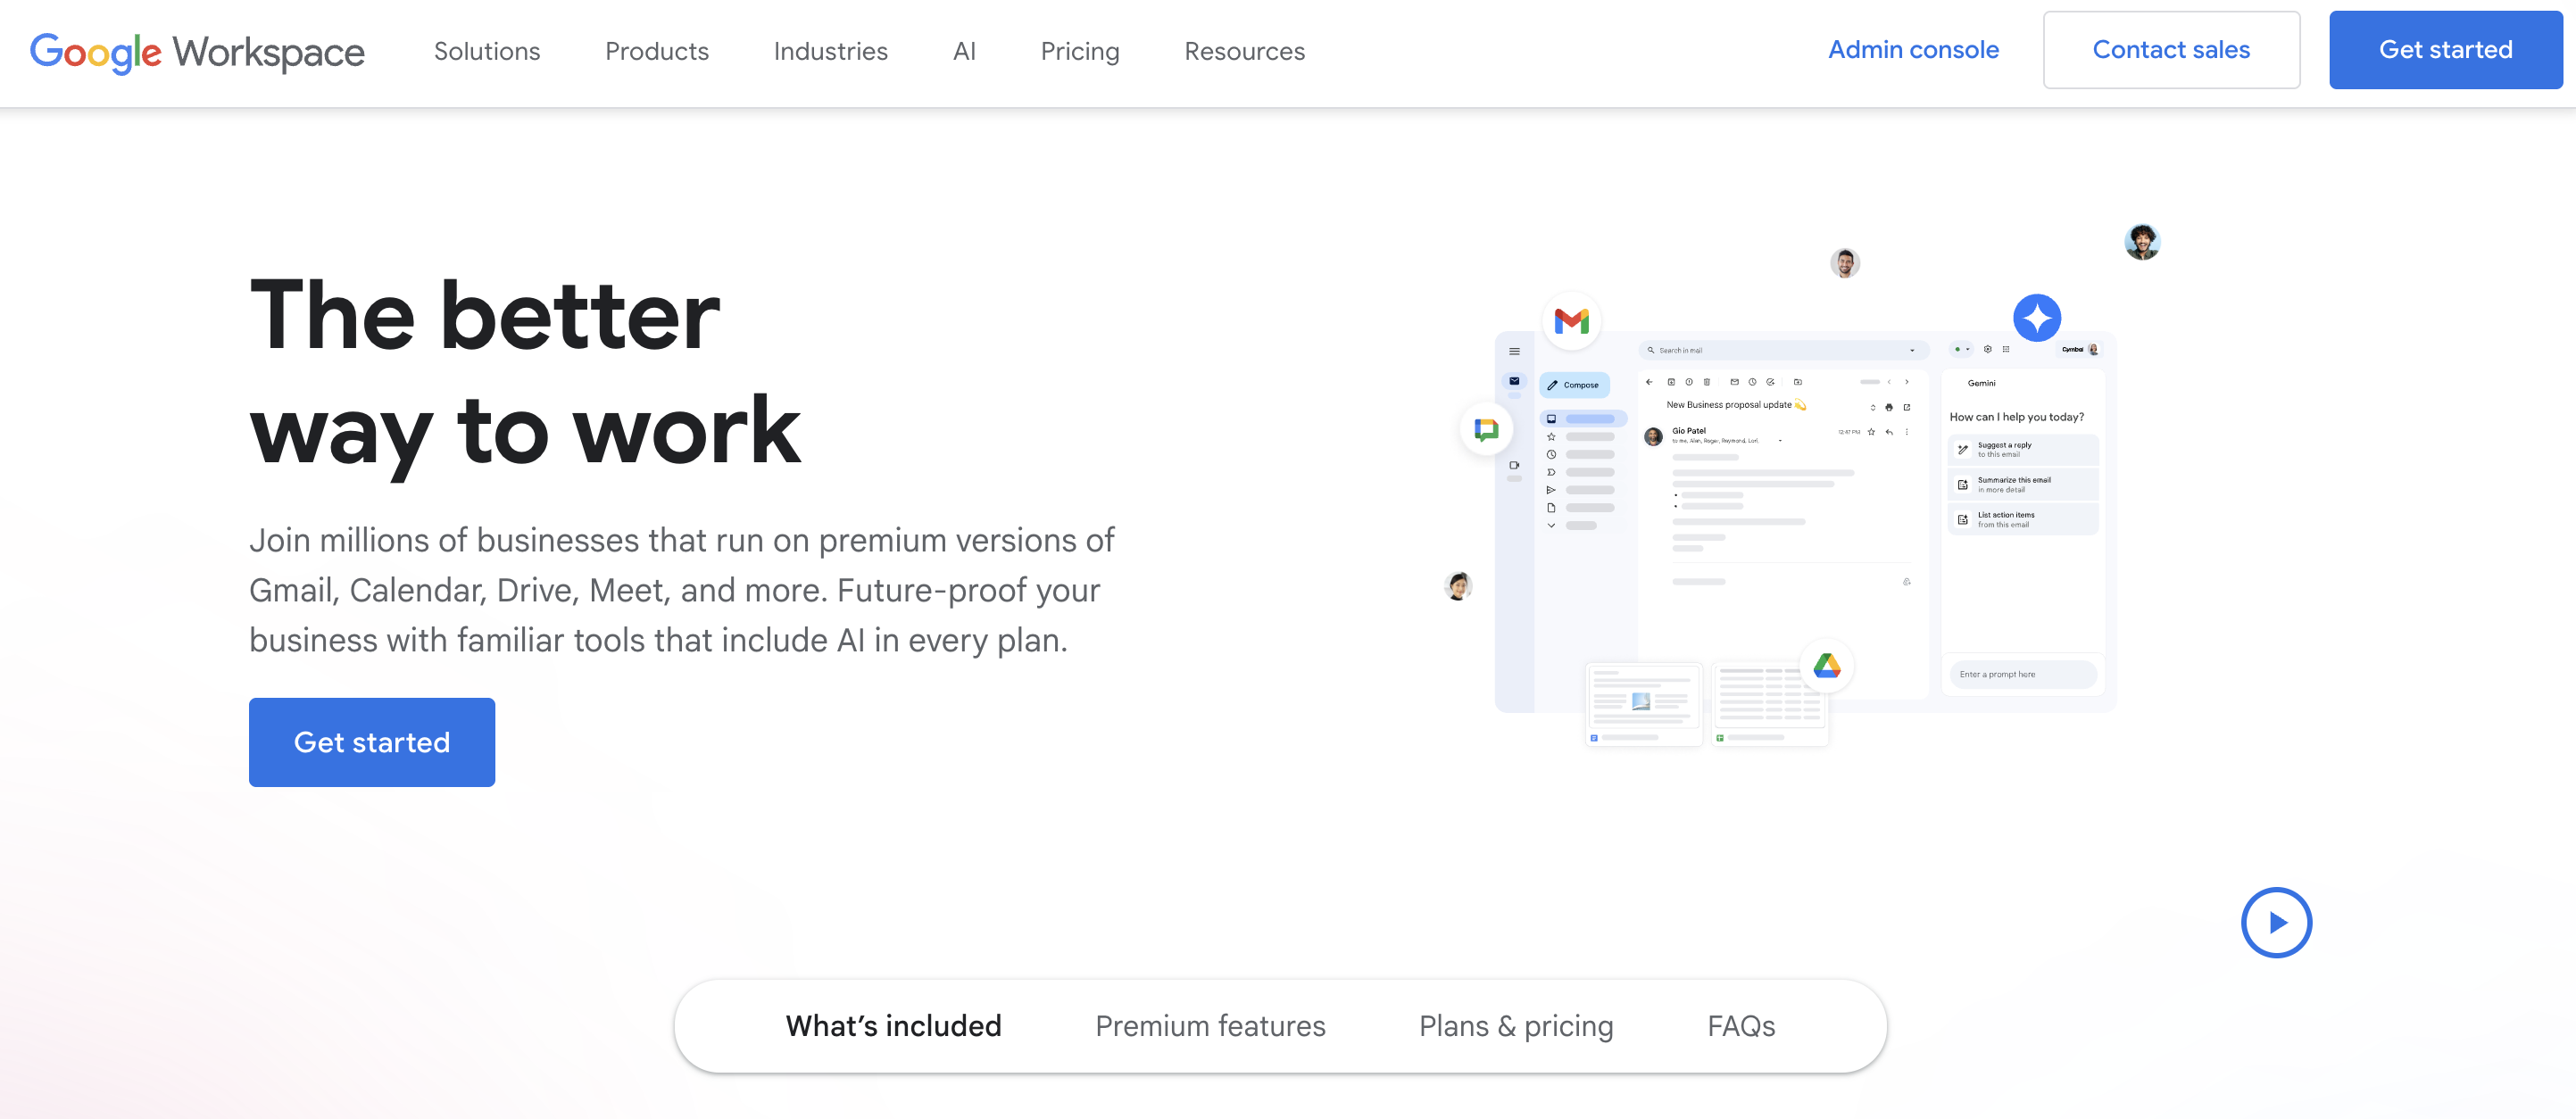The height and width of the screenshot is (1119, 2576).
Task: Open the Gmail settings gear
Action: tap(1988, 350)
